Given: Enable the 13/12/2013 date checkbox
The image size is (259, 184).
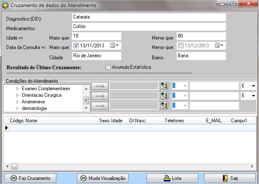Looking at the screenshot, I should 180,46.
